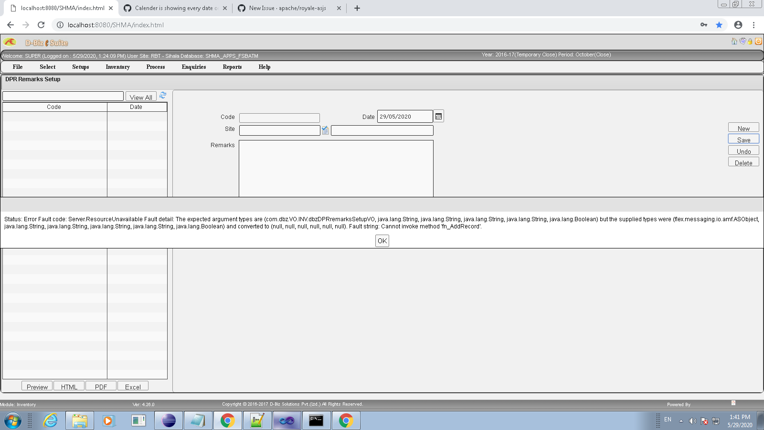Click the orange logout power icon

pos(758,42)
